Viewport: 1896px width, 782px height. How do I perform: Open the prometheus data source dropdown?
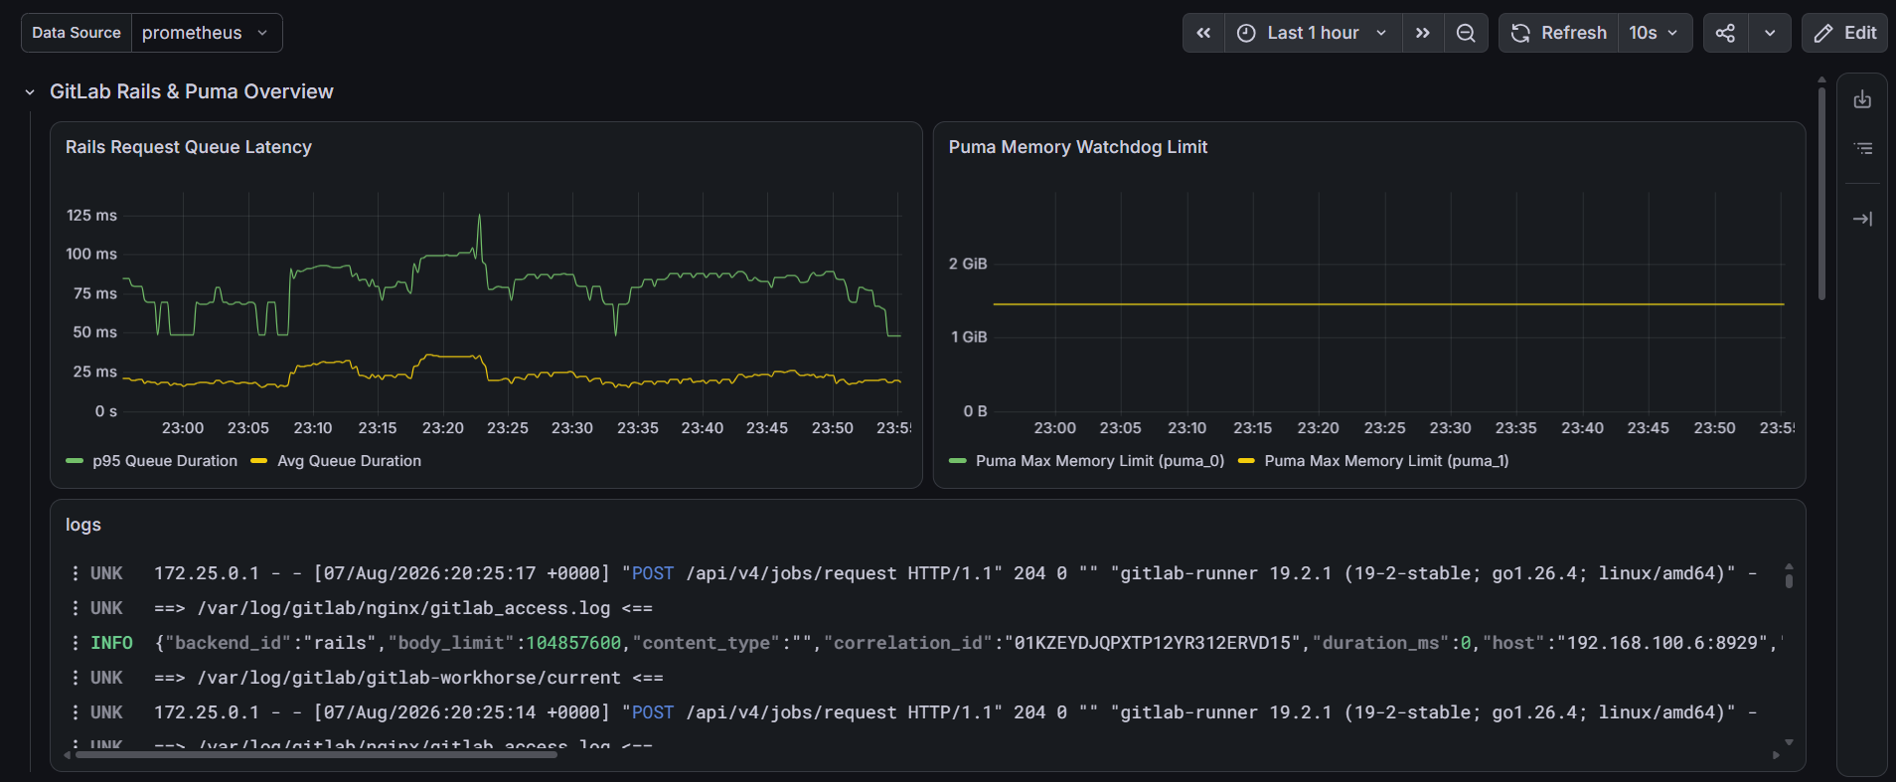tap(207, 33)
